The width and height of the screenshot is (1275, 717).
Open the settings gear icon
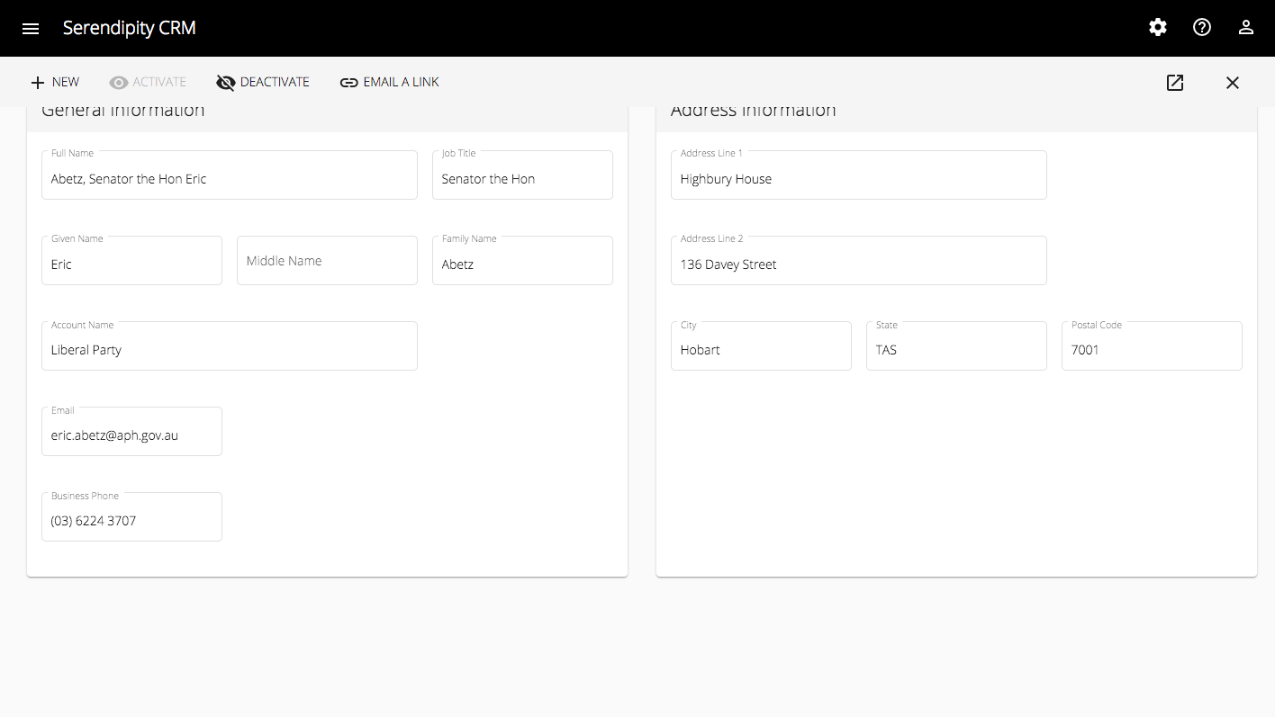[1157, 27]
